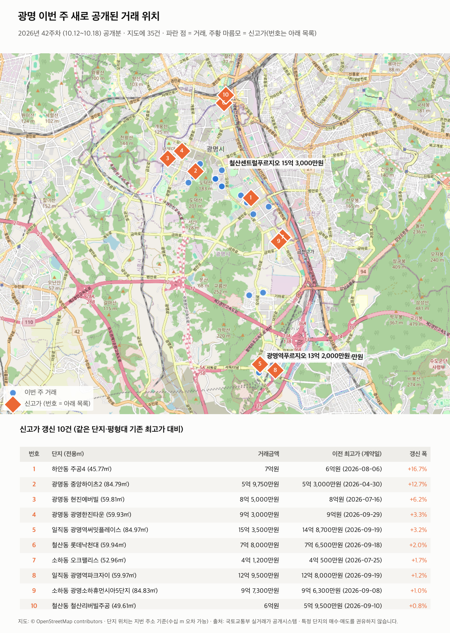
Task: Click the 이전 최고가 (계약일) column header
Action: [357, 454]
